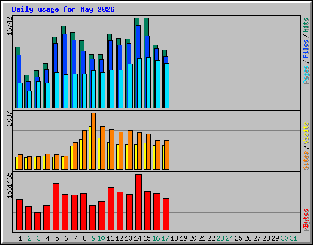Click the 'Visits' legend label
The height and width of the screenshot is (245, 313).
pyautogui.click(x=306, y=133)
